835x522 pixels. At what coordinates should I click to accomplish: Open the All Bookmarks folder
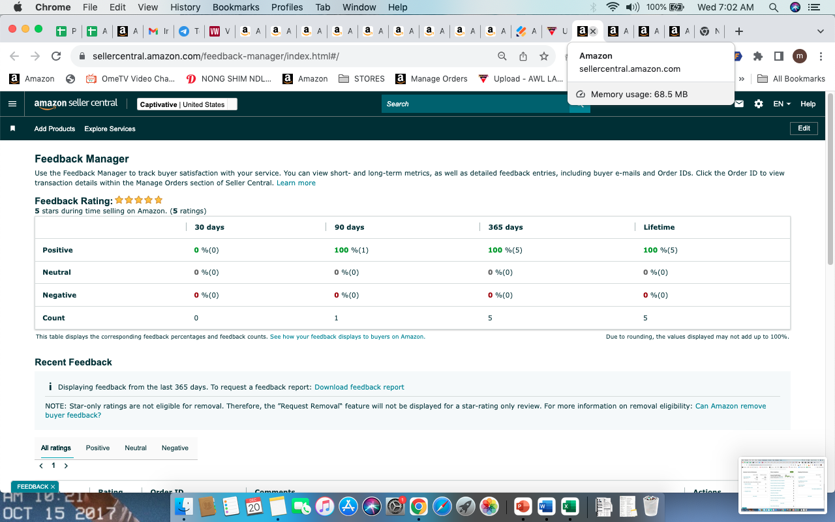791,79
